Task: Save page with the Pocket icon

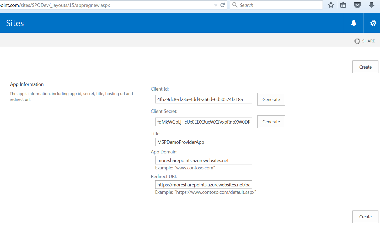Action: pos(357,5)
